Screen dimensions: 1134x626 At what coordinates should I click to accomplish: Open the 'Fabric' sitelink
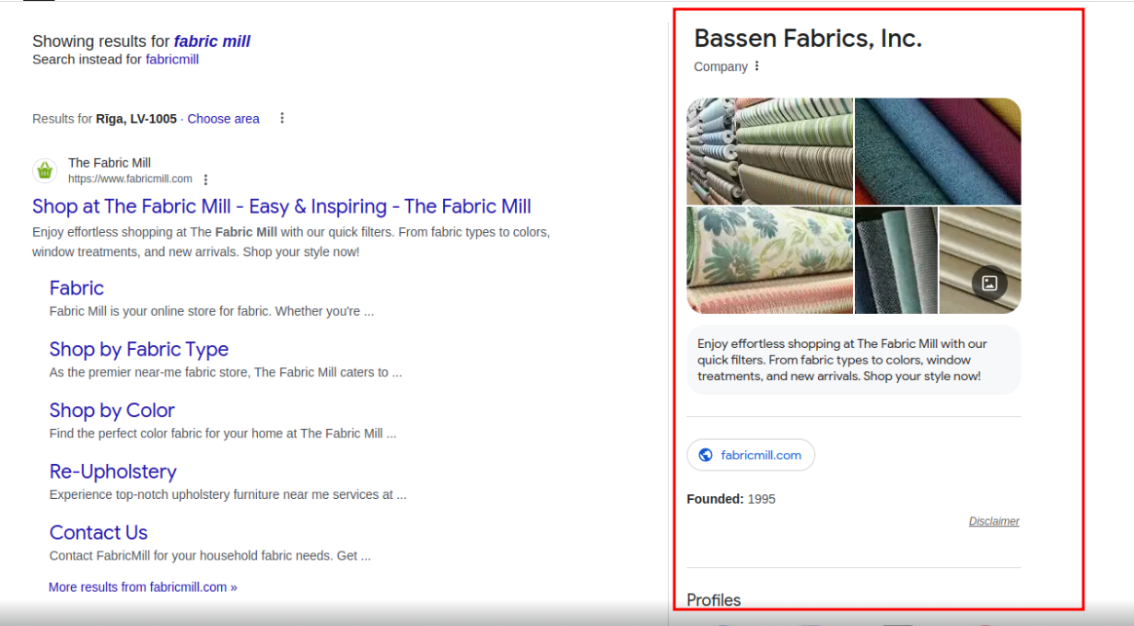(x=76, y=288)
